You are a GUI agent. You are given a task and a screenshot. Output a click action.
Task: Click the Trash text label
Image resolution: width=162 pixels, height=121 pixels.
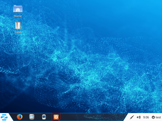(x=18, y=32)
